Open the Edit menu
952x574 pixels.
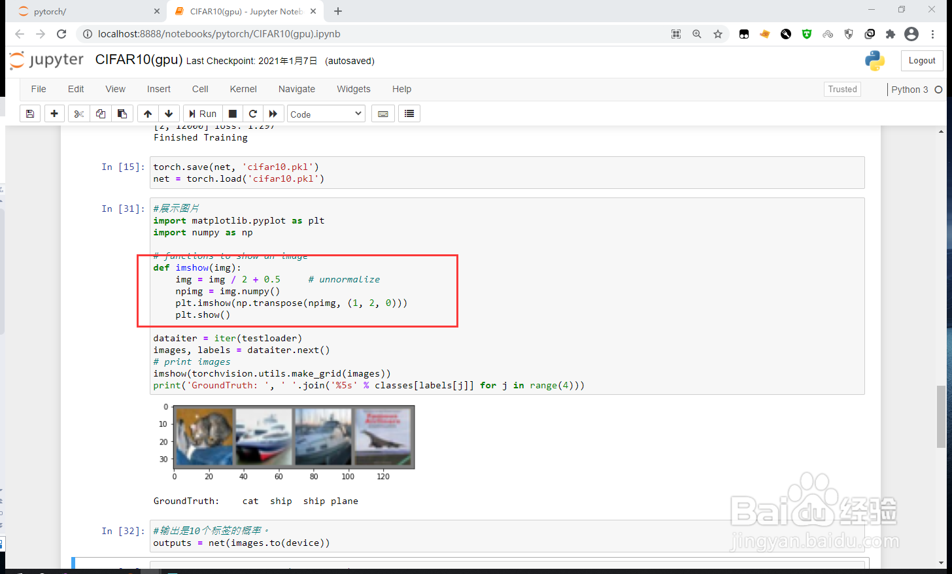(76, 89)
